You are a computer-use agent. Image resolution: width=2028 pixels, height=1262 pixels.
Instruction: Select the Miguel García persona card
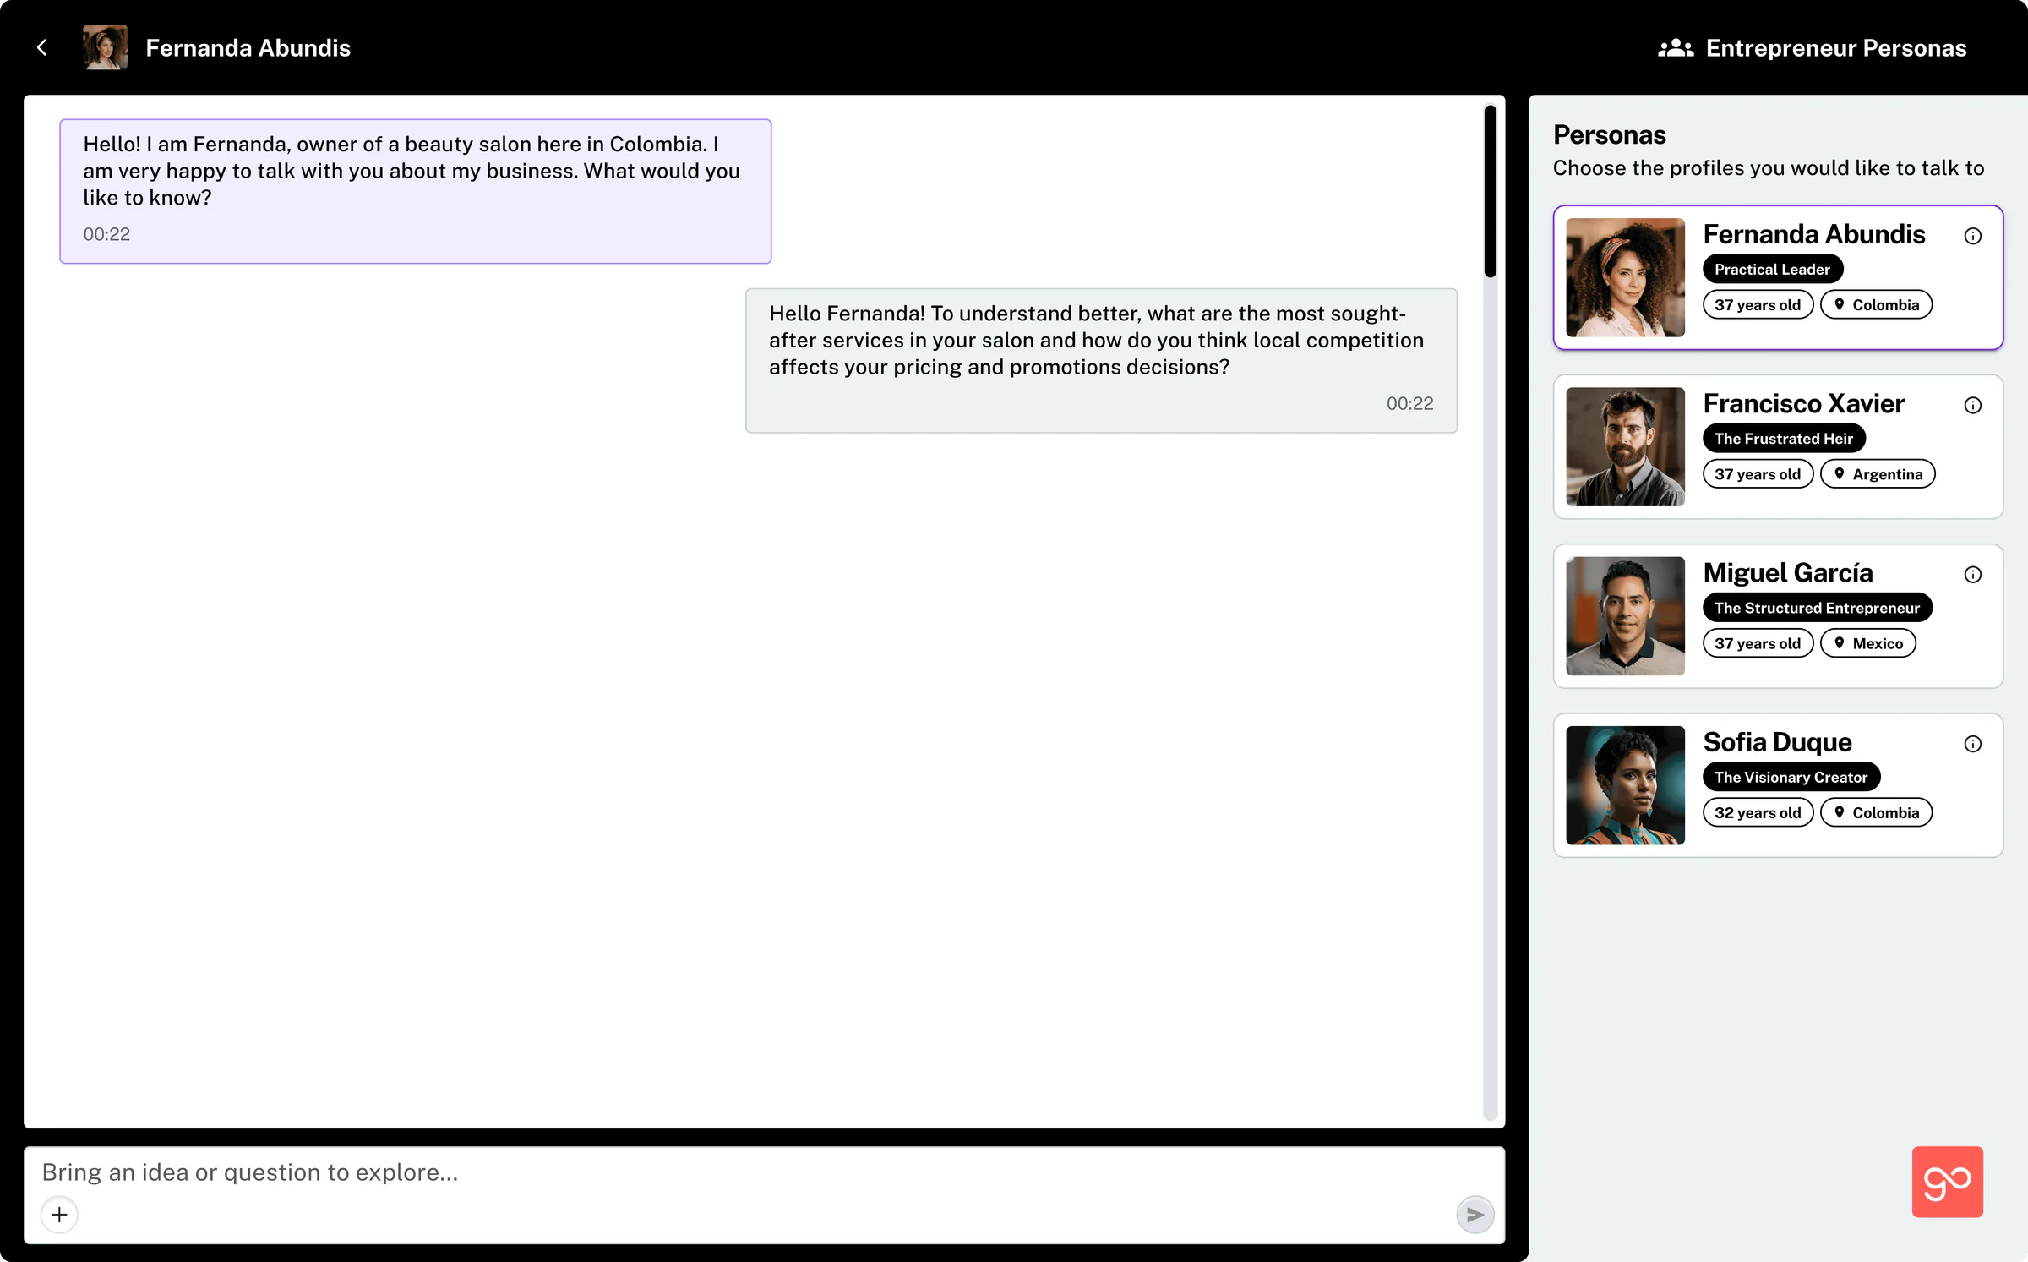pos(1778,616)
